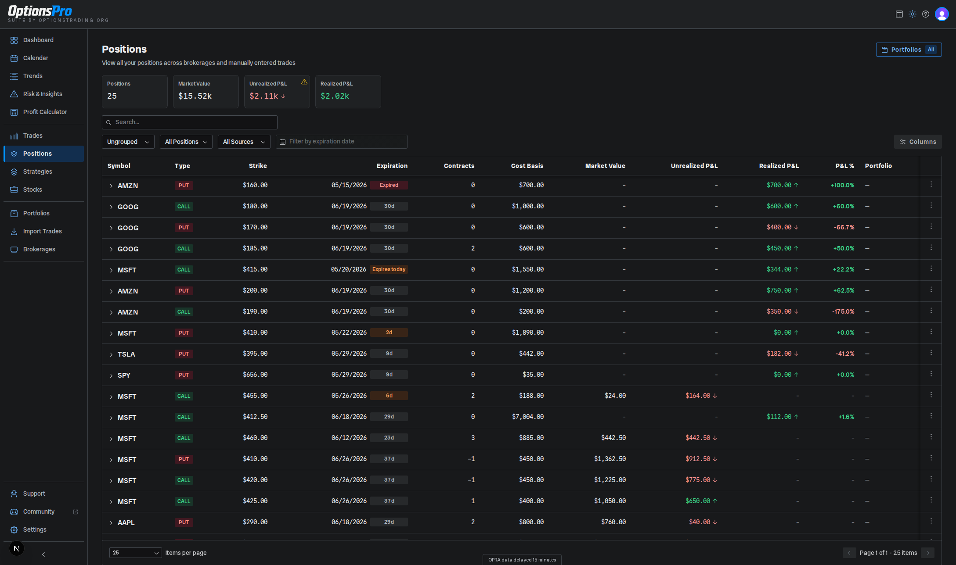Expand the AMZN $160.00 put row

(x=111, y=186)
